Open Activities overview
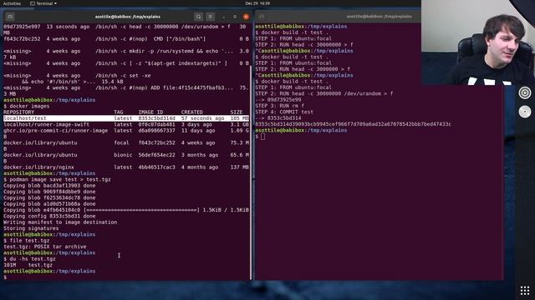535x300 pixels. tap(12, 3)
